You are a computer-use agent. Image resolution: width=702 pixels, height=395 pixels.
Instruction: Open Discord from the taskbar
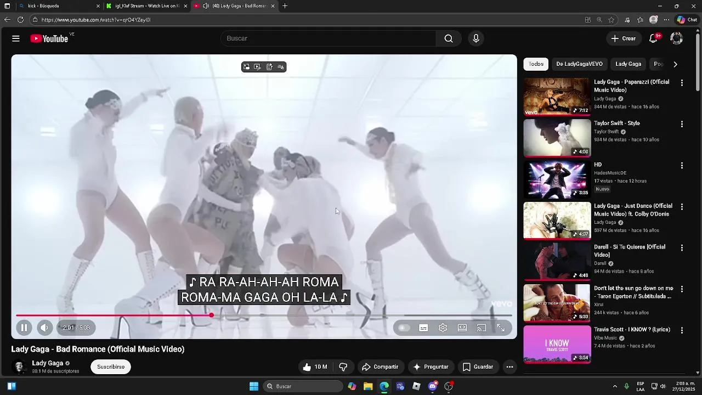433,386
